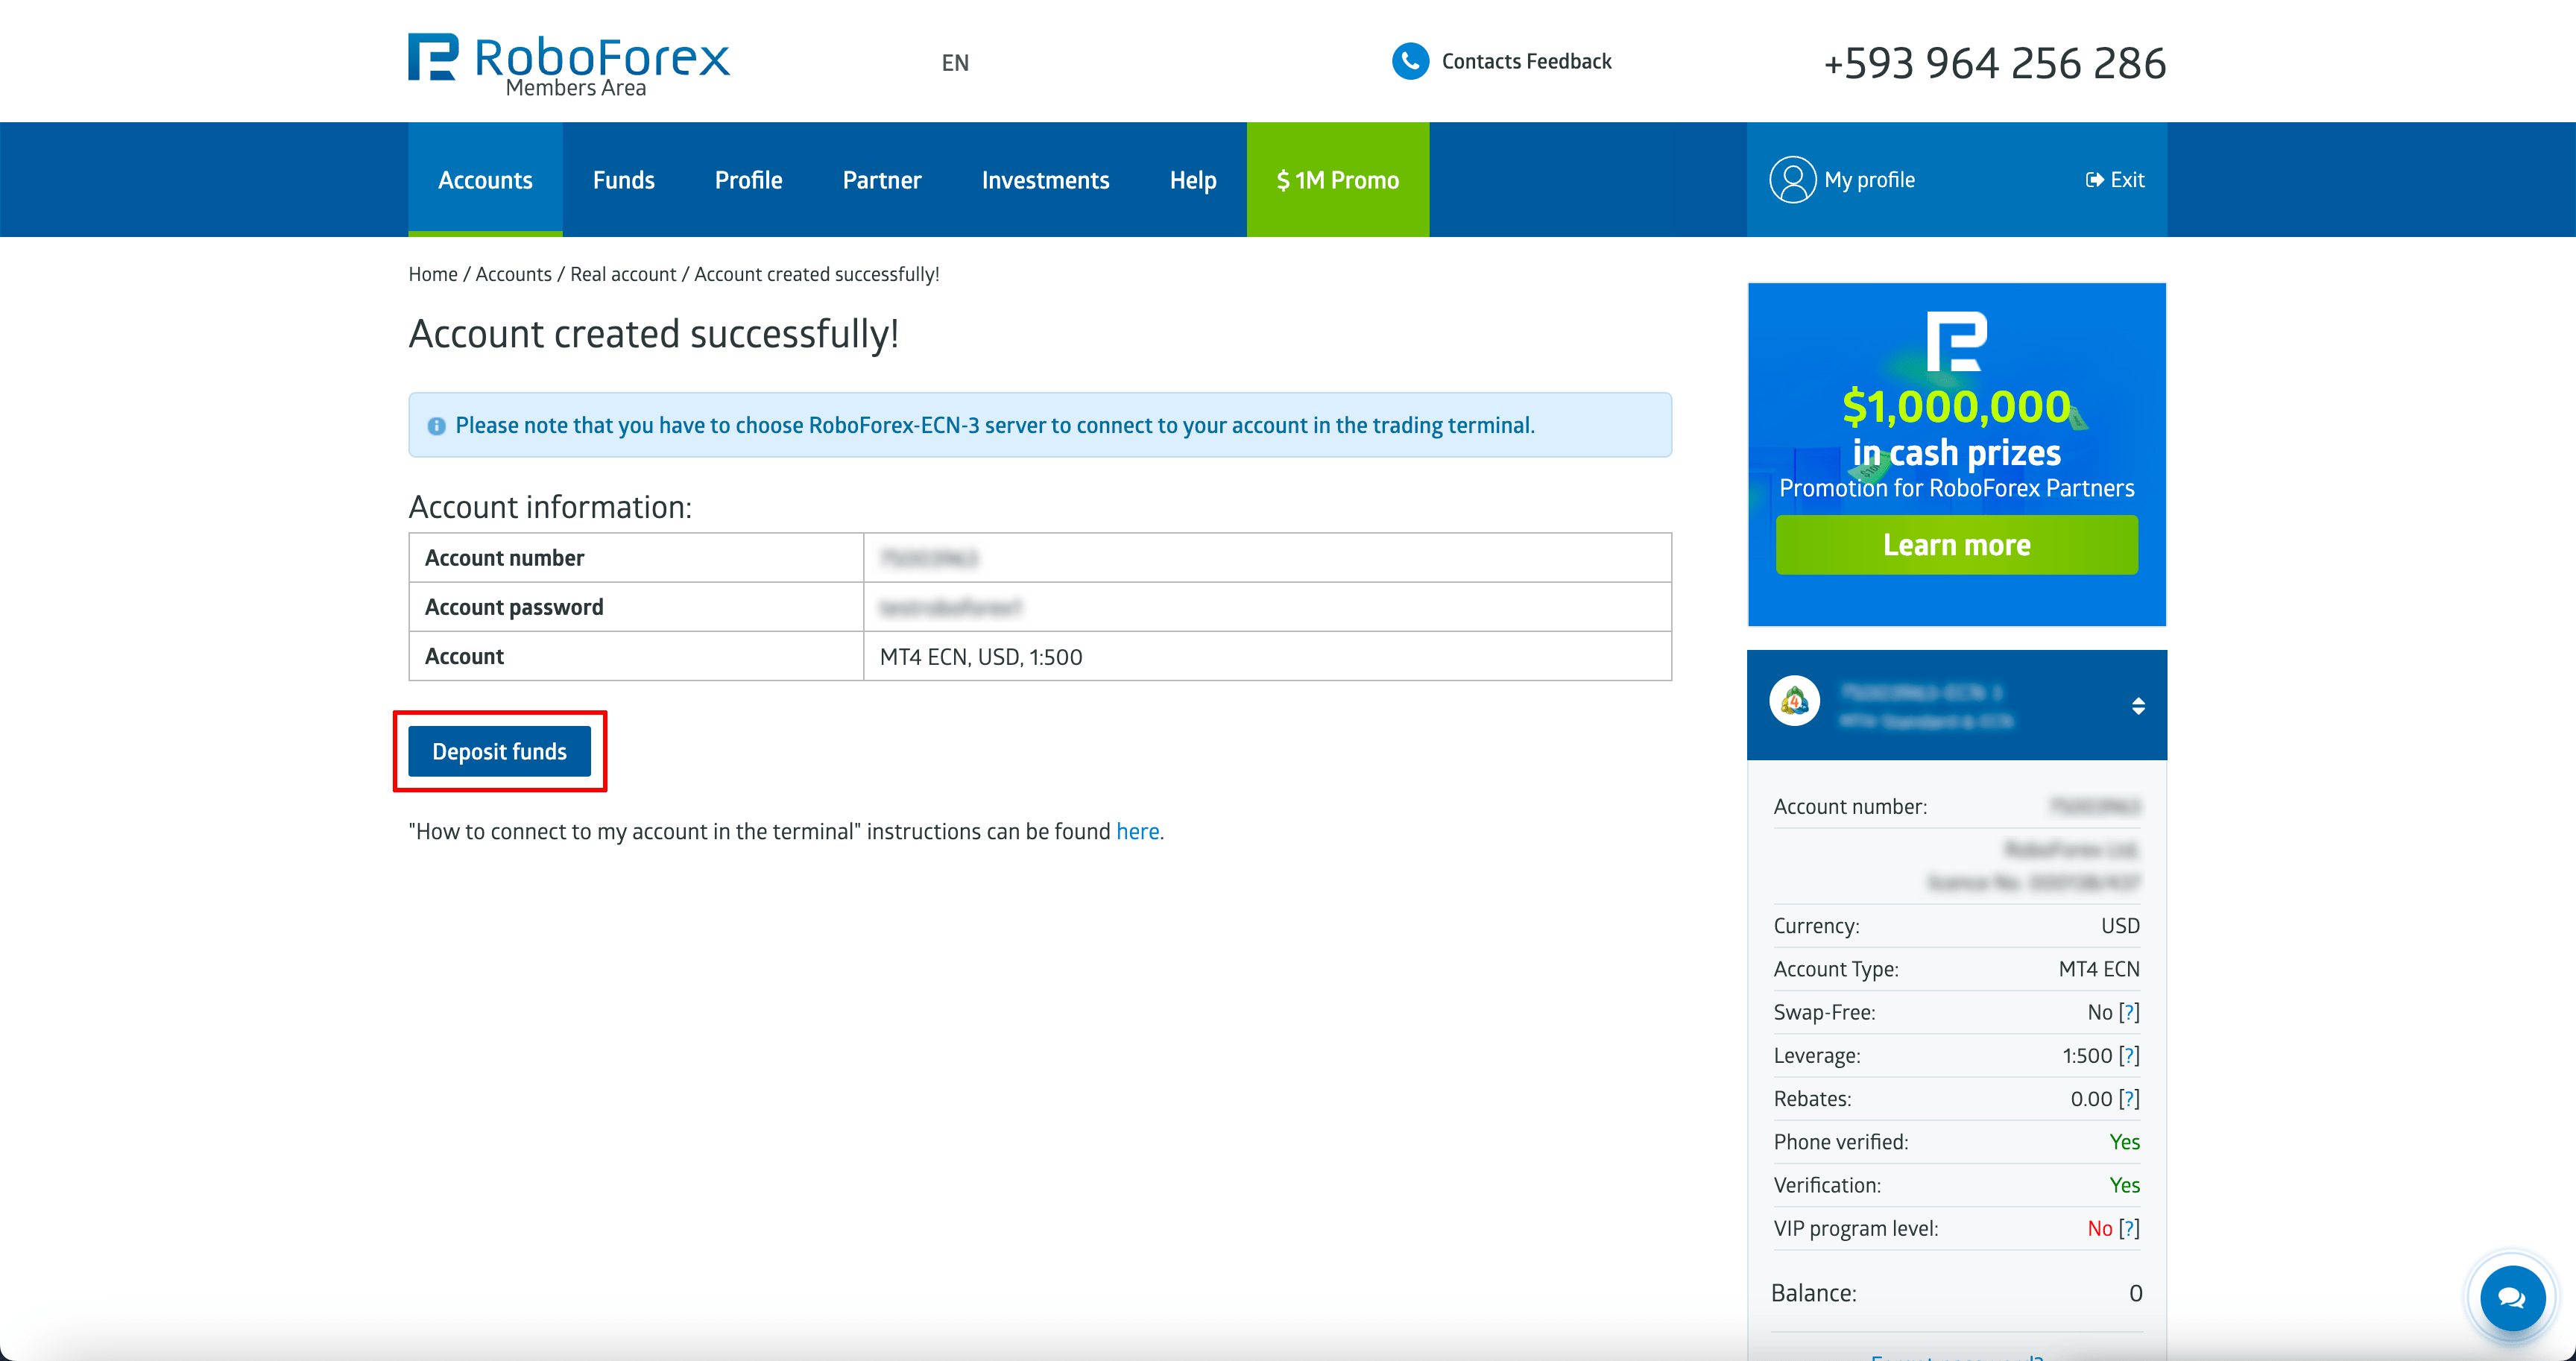Click the Currency value USD
This screenshot has width=2576, height=1361.
(x=2120, y=926)
